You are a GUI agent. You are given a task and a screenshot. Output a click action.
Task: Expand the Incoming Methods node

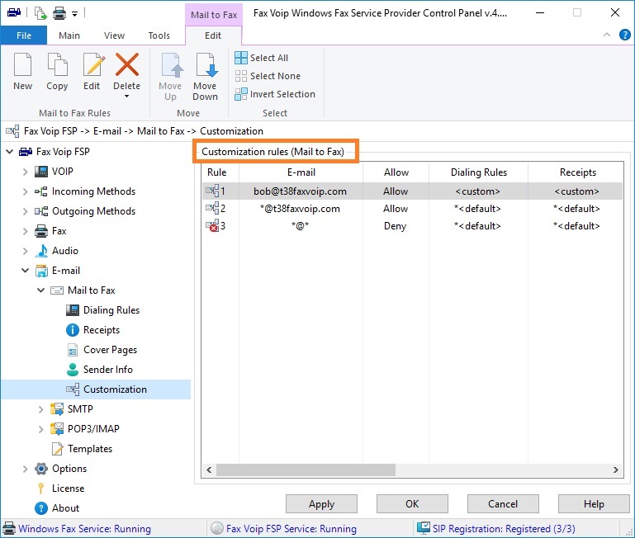(25, 191)
